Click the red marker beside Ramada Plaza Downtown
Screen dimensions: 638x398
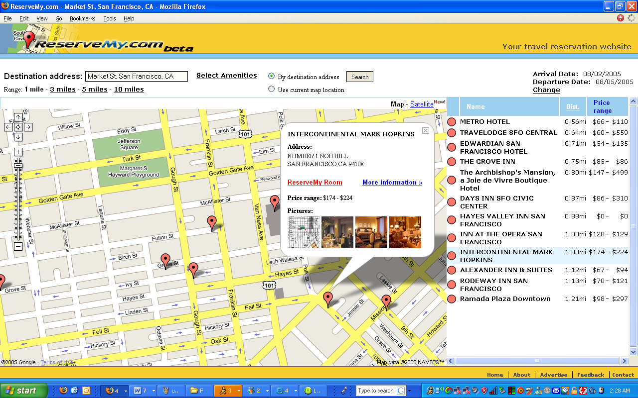(x=452, y=299)
